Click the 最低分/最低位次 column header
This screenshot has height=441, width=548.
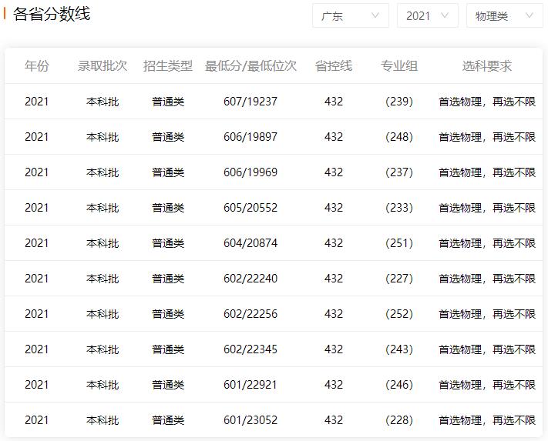[250, 66]
